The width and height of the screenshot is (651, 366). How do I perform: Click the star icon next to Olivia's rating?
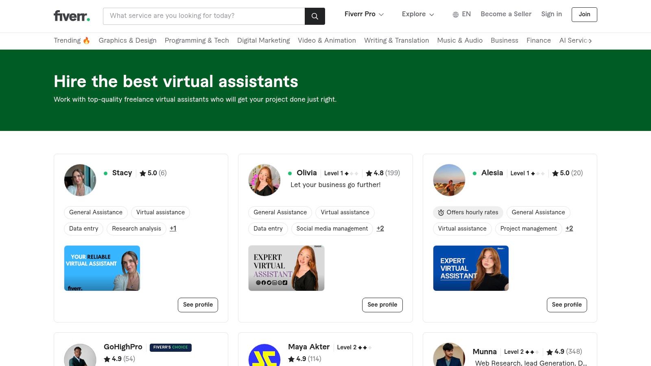[368, 173]
